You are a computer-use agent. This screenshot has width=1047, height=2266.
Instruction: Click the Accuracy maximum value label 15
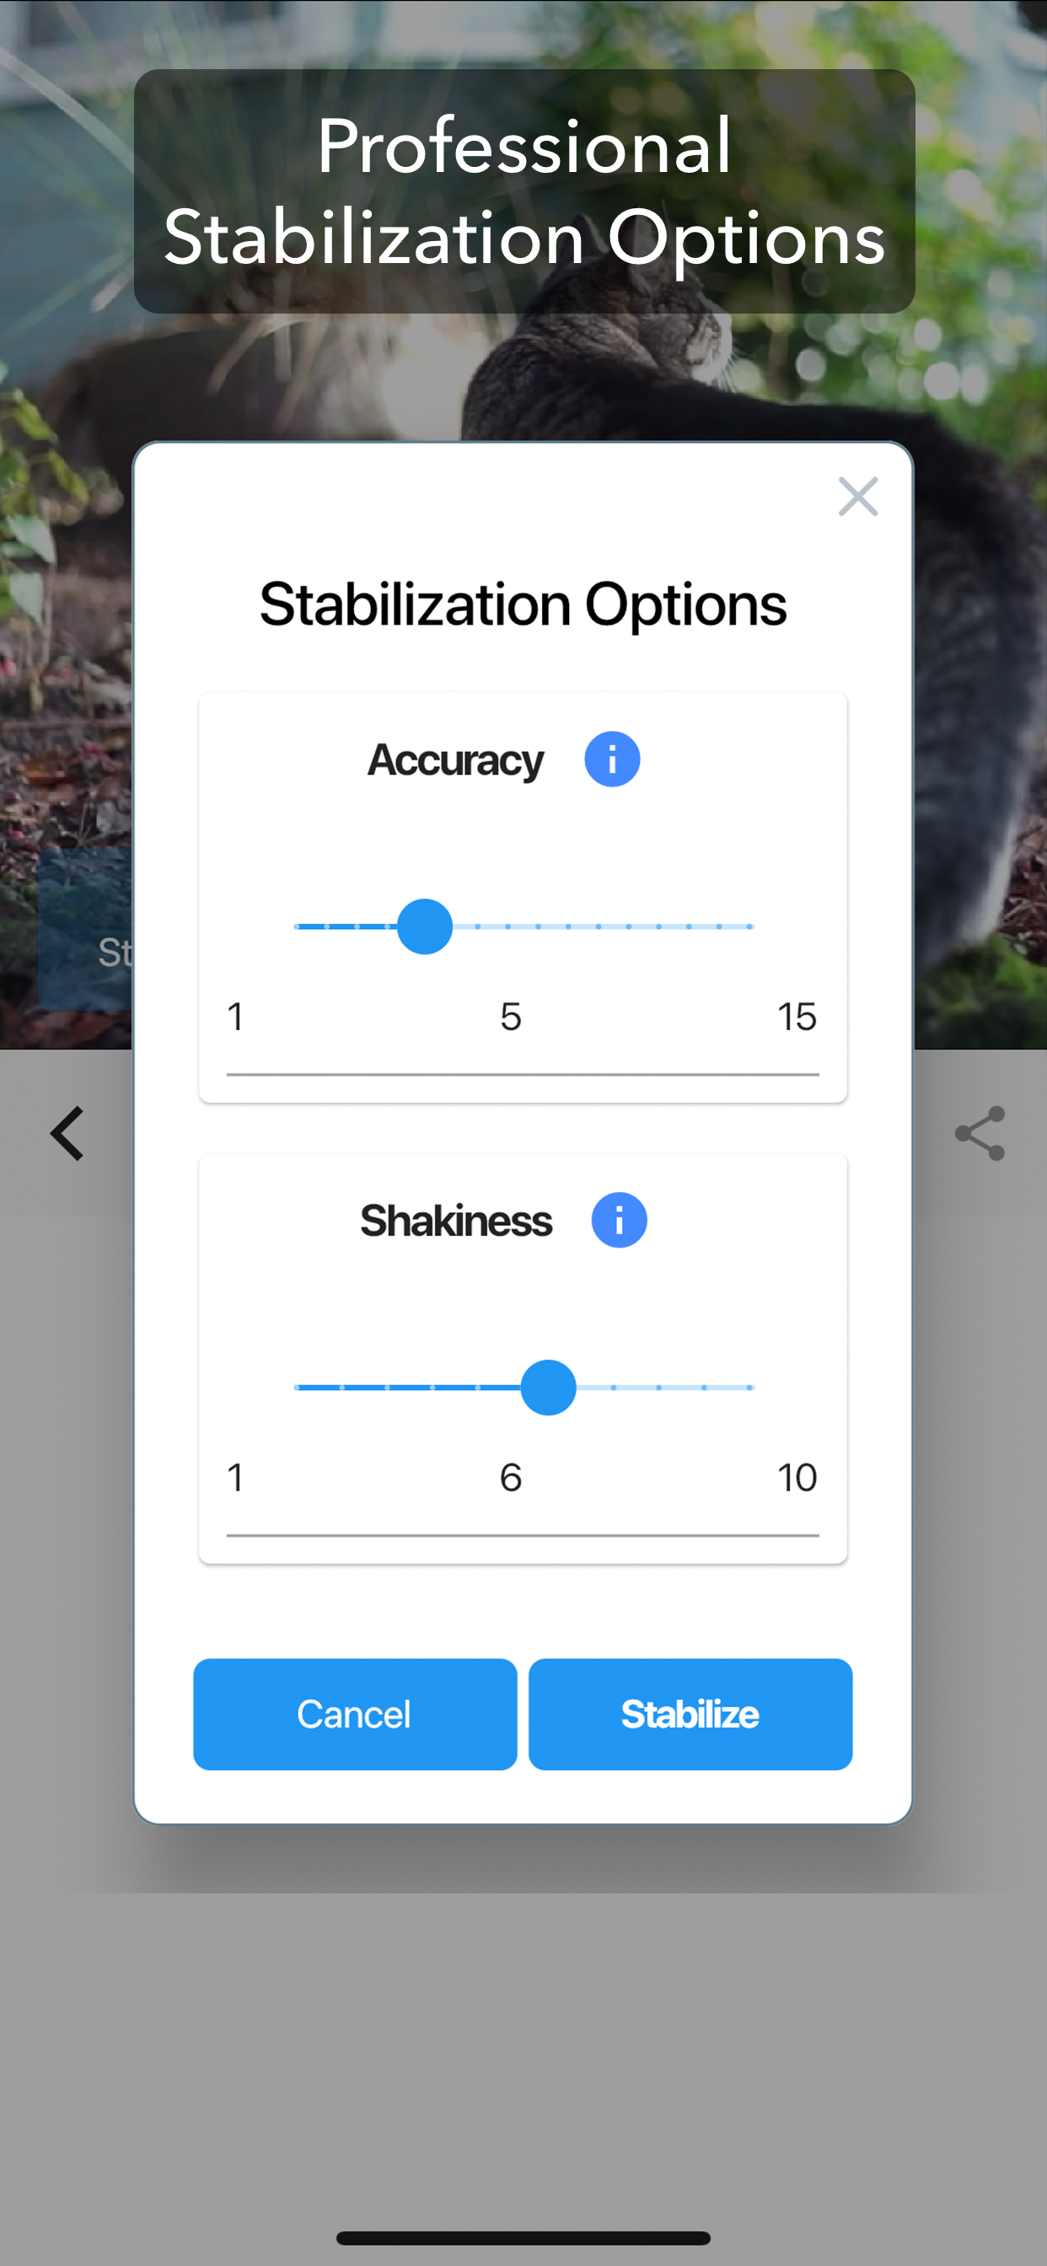tap(797, 1017)
